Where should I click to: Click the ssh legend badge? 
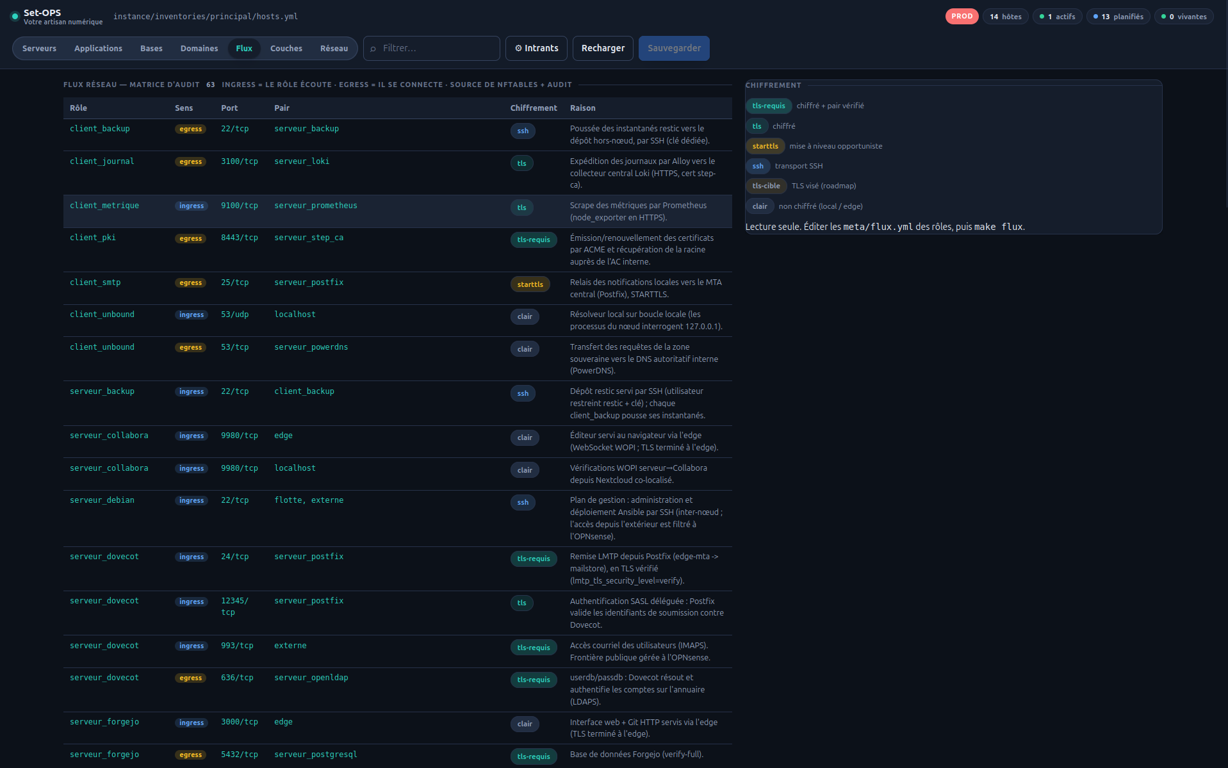[758, 166]
